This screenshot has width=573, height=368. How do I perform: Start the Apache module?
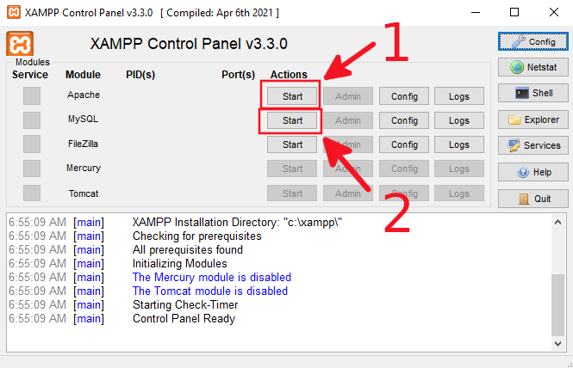(292, 96)
